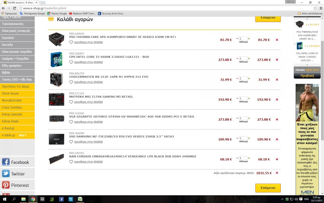Viewport: 324px width, 203px height.
Task: Increase quantity of Corsair Vengeance RAM
Action: 249,158
